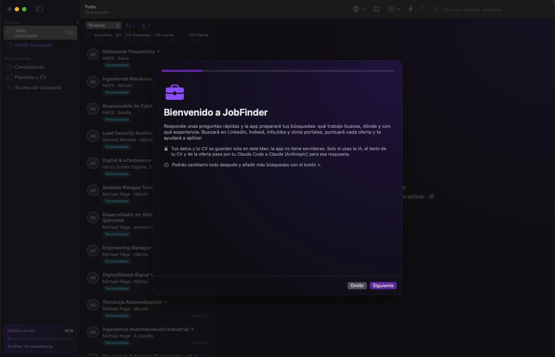Open the up-down arrows sort order dropdown

130,26
